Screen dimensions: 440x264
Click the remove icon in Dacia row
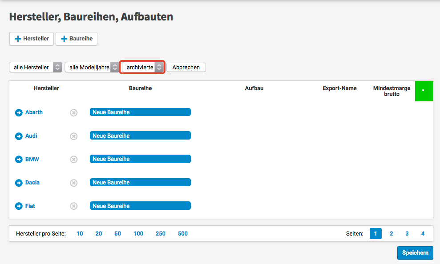point(74,183)
